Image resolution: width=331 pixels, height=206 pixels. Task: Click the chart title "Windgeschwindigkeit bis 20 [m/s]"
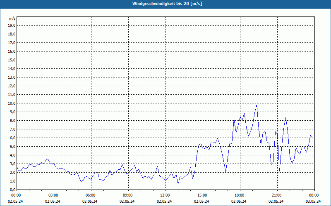[167, 4]
